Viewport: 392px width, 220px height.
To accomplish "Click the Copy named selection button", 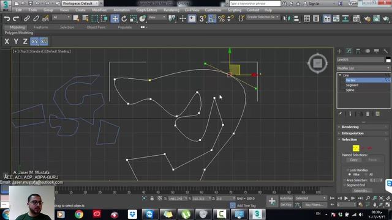I will (353, 159).
